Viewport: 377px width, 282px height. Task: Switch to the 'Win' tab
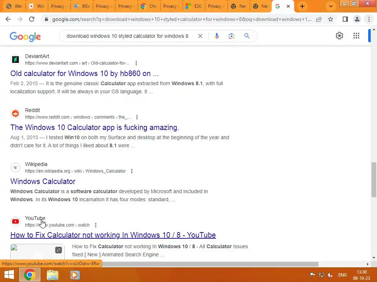click(x=36, y=6)
